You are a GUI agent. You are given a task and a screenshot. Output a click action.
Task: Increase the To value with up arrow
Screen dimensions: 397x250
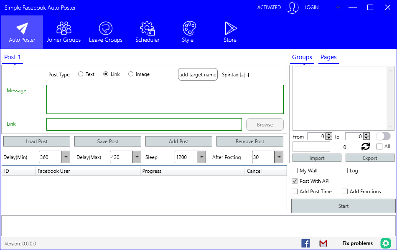[366, 134]
